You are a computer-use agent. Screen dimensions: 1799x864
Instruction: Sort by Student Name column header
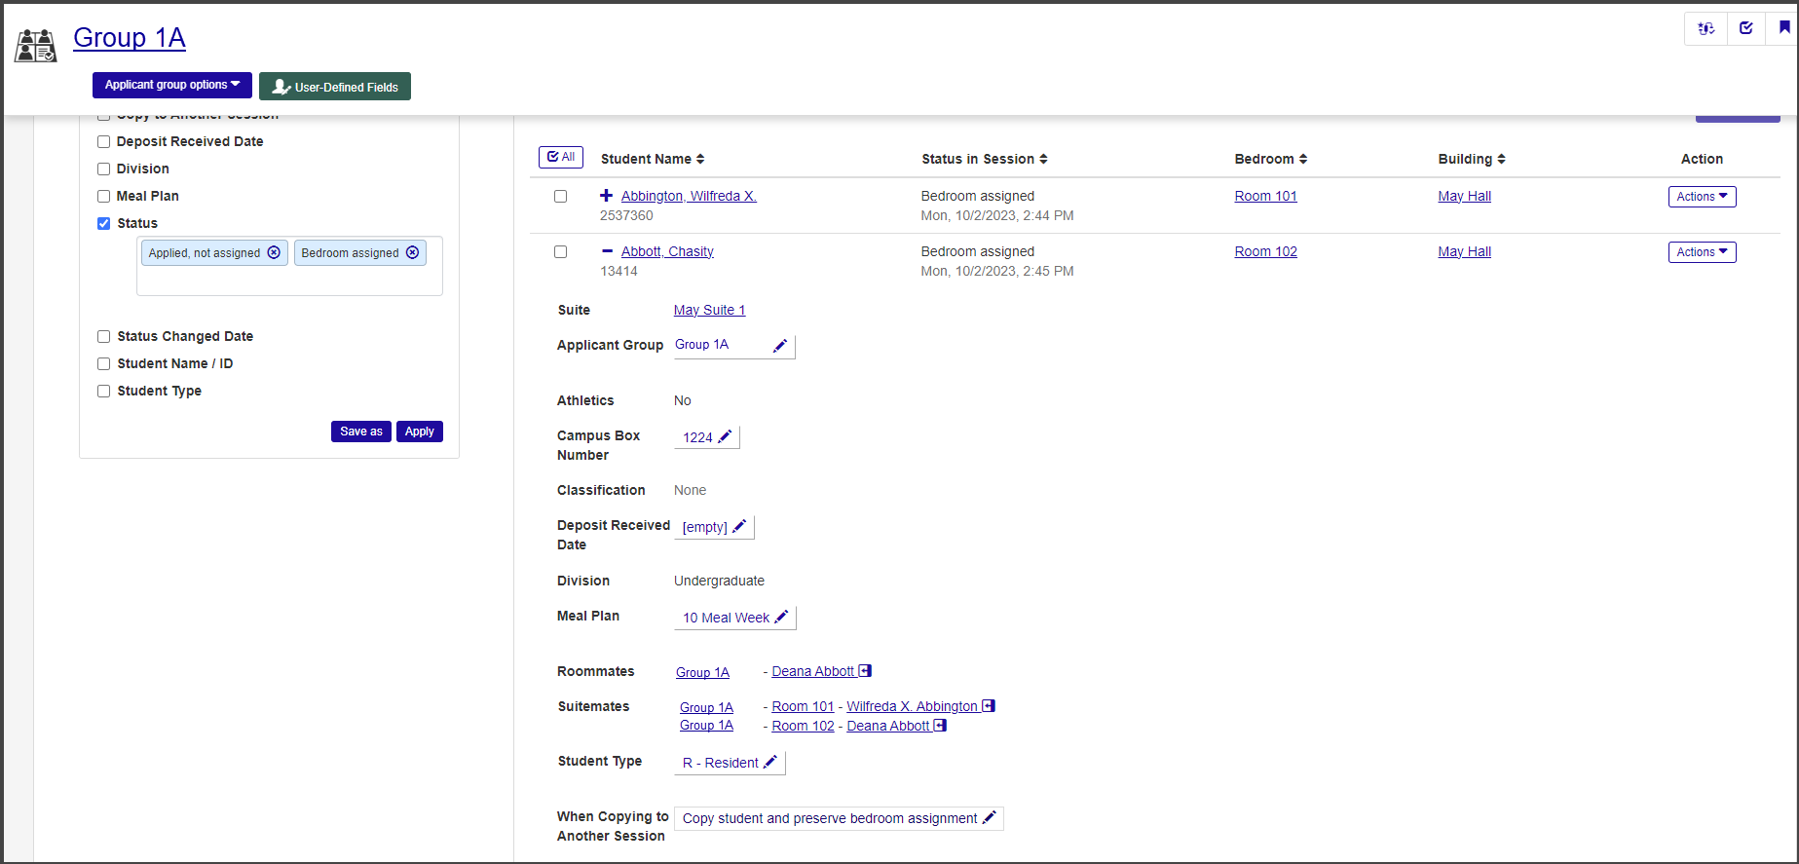pos(652,159)
